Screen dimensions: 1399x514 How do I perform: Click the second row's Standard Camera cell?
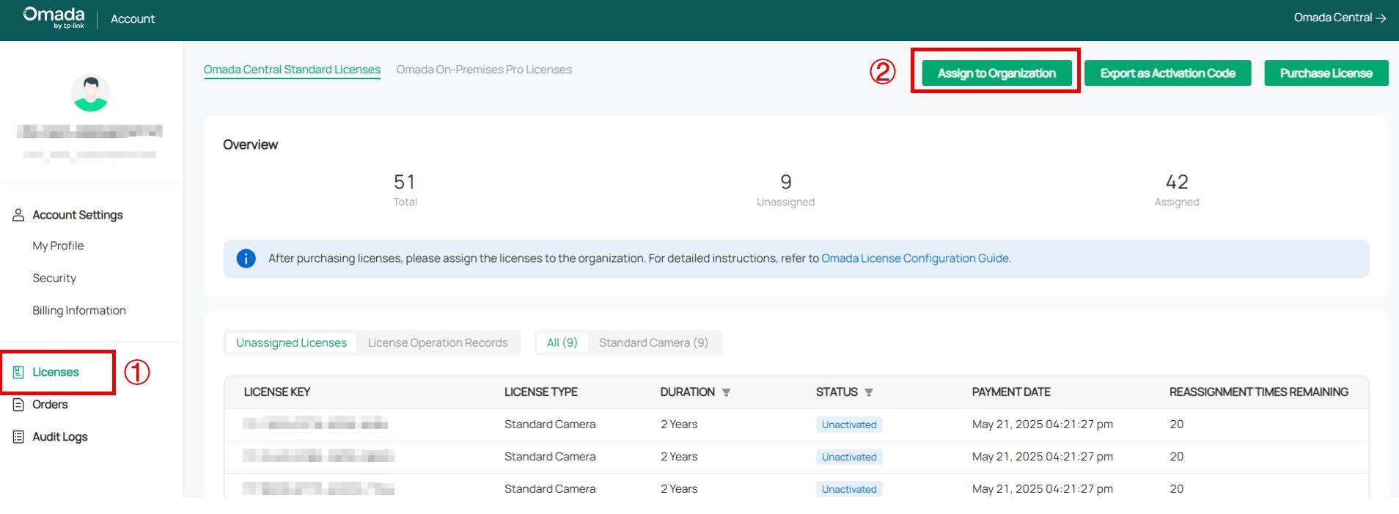coord(550,457)
